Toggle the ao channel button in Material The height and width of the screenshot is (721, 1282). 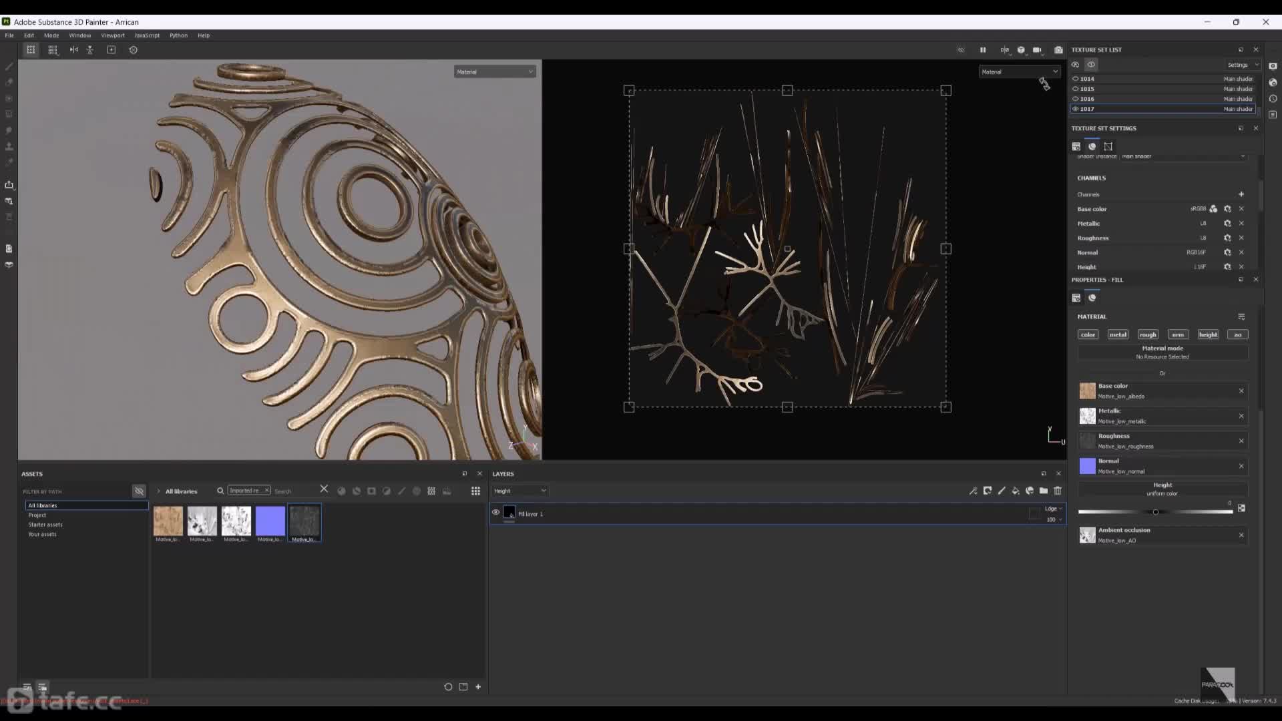click(x=1238, y=334)
